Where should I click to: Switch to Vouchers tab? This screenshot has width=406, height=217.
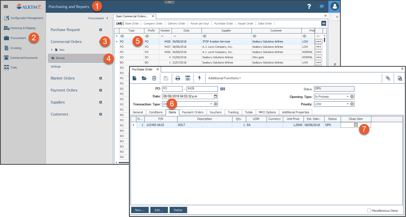pos(215,112)
